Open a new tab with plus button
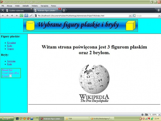 (x=64, y=10)
